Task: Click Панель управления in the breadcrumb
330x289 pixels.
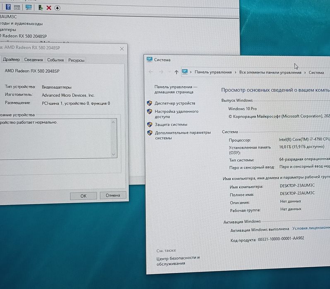Action: pyautogui.click(x=213, y=72)
